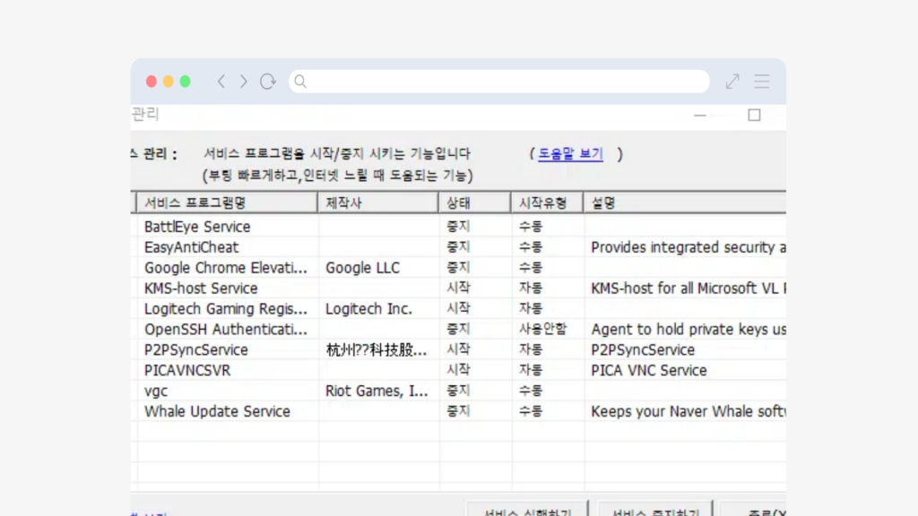Click the 서비스 중지하기 button
The width and height of the screenshot is (918, 516).
[x=655, y=510]
